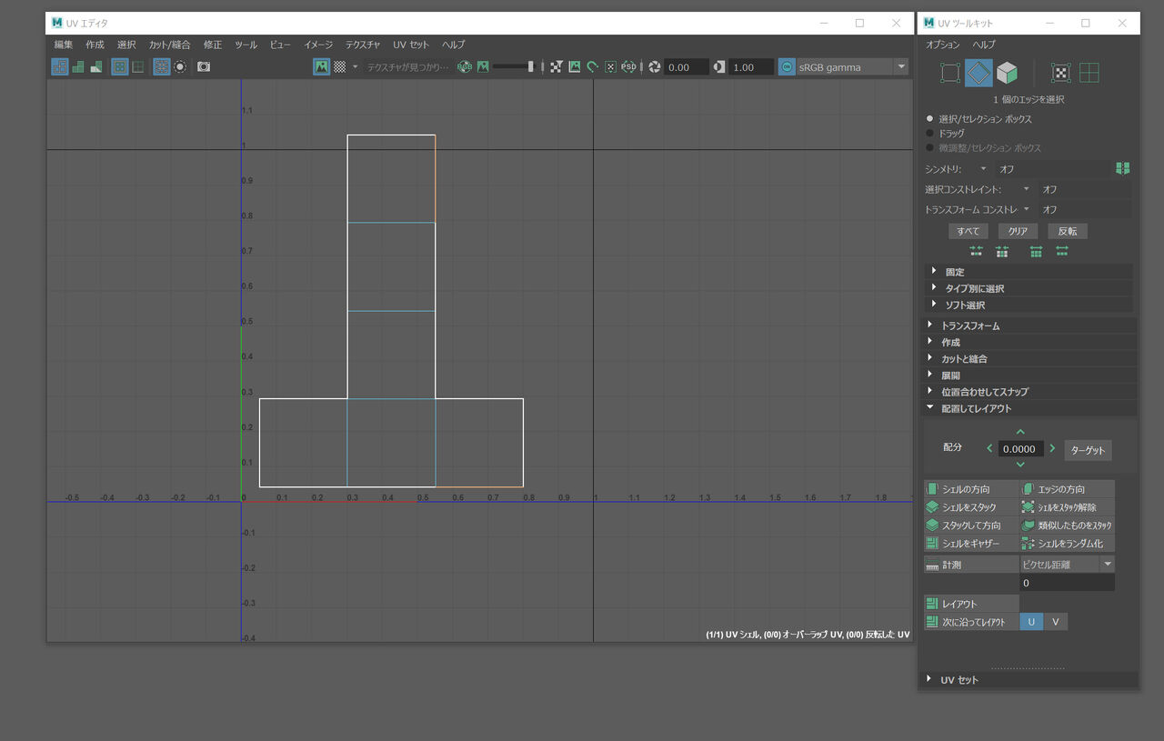This screenshot has height=741, width=1164.
Task: Open the sRGB gamma view transform dropdown
Action: 901,66
